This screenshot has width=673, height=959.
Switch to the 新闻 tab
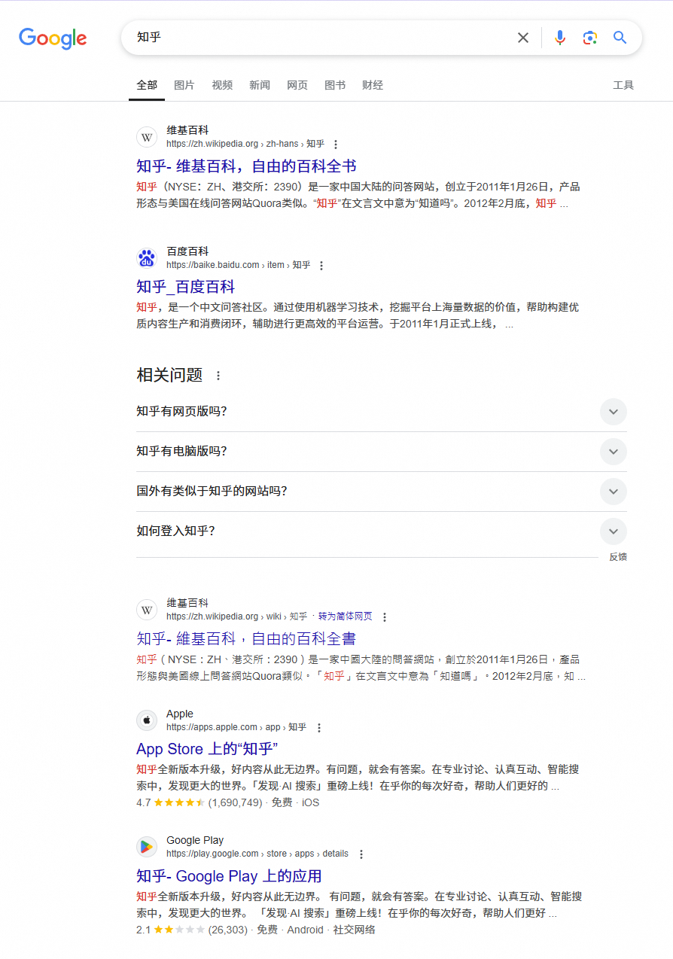[260, 85]
